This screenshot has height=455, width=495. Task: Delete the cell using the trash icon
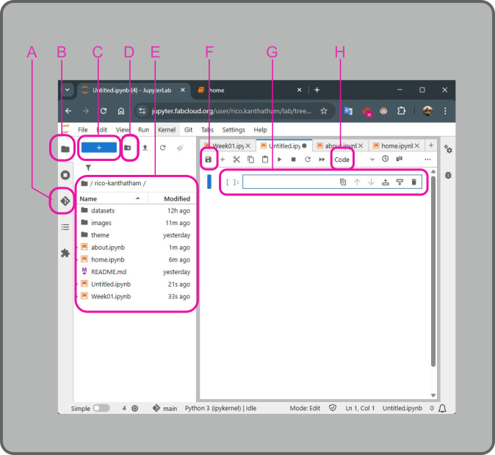pos(413,182)
